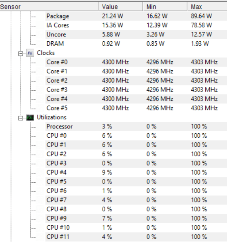Click the Min column header

165,7
